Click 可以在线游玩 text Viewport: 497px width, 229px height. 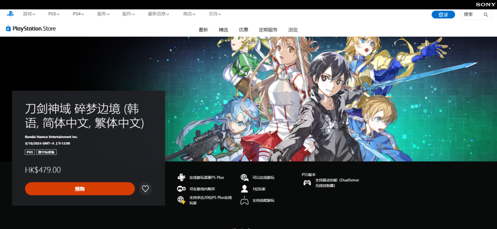pos(264,178)
